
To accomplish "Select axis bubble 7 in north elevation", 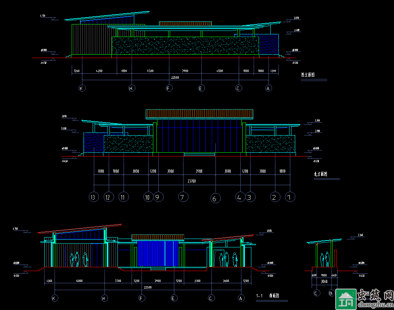I will point(183,197).
